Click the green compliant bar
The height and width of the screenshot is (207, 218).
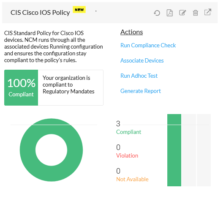(174, 150)
